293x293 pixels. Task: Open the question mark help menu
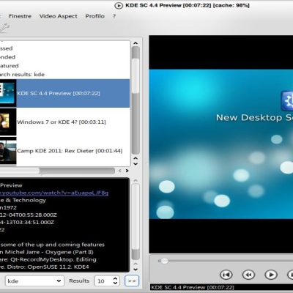point(114,16)
